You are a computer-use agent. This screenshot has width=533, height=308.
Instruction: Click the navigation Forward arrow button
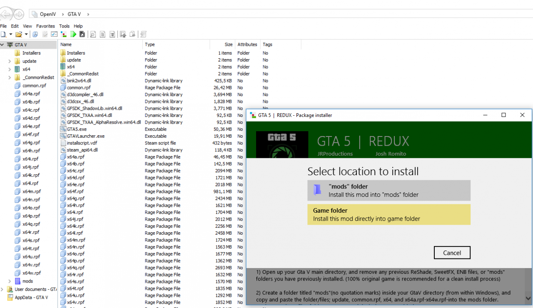19,14
